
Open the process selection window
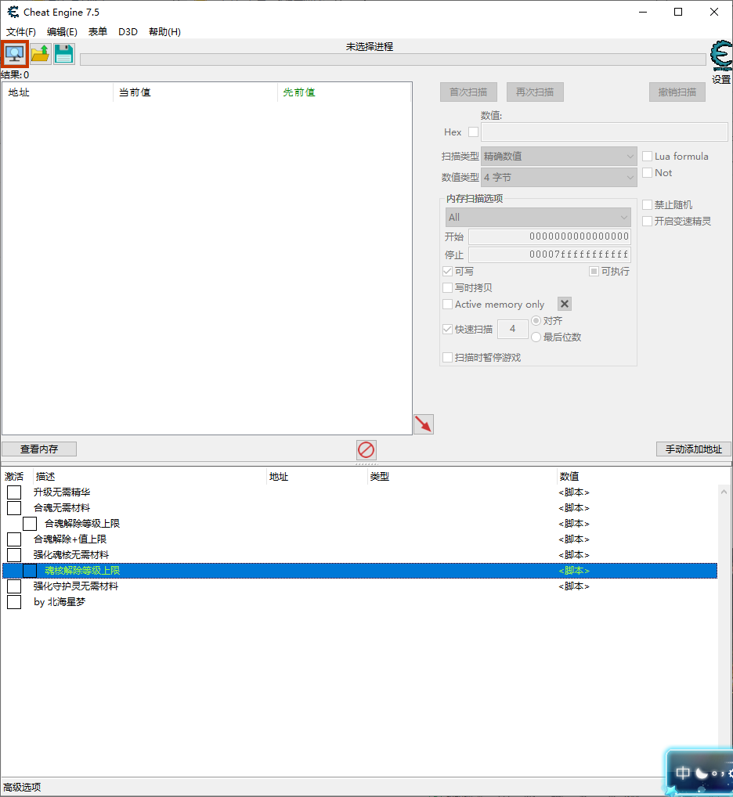pyautogui.click(x=15, y=53)
